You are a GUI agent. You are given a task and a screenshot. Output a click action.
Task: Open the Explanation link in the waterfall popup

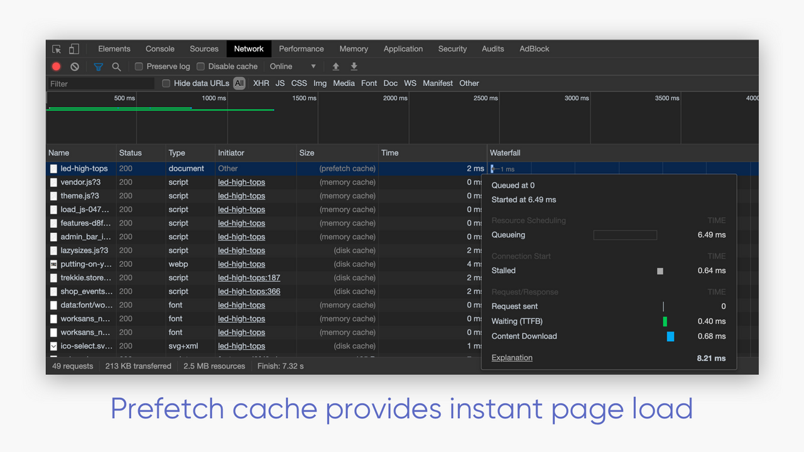click(512, 357)
